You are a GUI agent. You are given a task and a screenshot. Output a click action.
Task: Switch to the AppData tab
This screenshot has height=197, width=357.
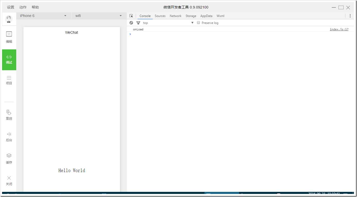tap(206, 16)
